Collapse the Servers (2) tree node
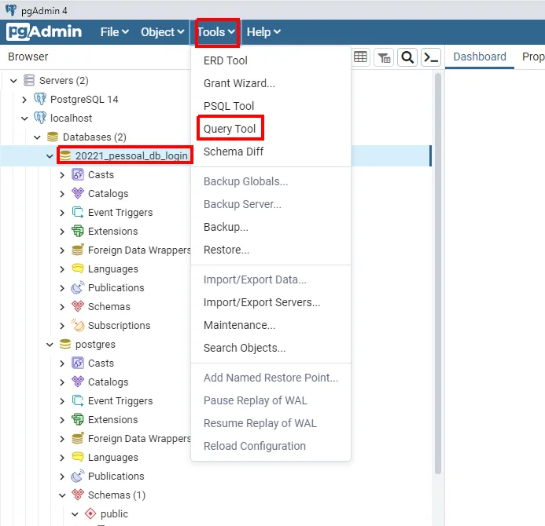 13,81
